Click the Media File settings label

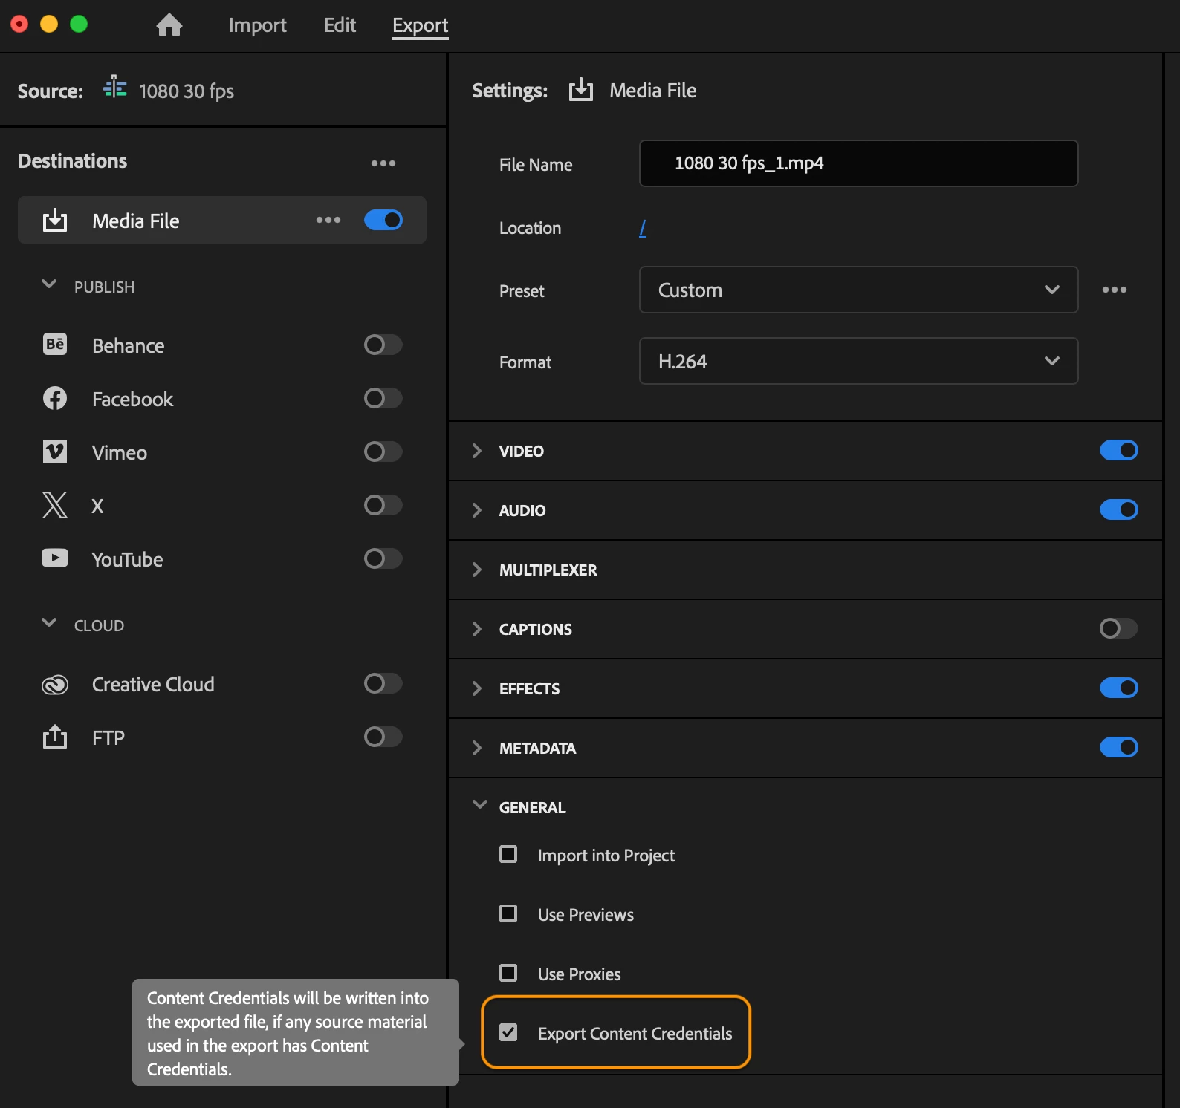(x=652, y=91)
